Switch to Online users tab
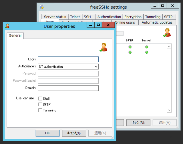The height and width of the screenshot is (144, 183). click(x=126, y=22)
